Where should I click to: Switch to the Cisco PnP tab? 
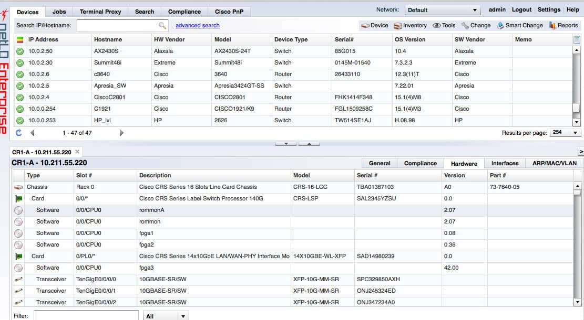(229, 12)
